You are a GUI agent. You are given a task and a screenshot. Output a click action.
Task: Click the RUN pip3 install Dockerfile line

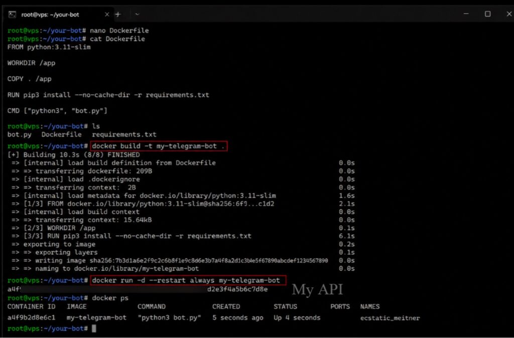click(108, 95)
